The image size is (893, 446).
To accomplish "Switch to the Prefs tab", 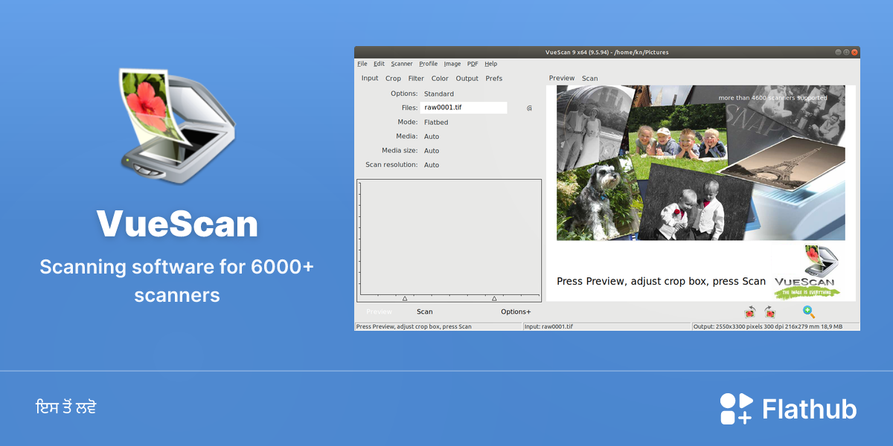I will click(x=494, y=78).
